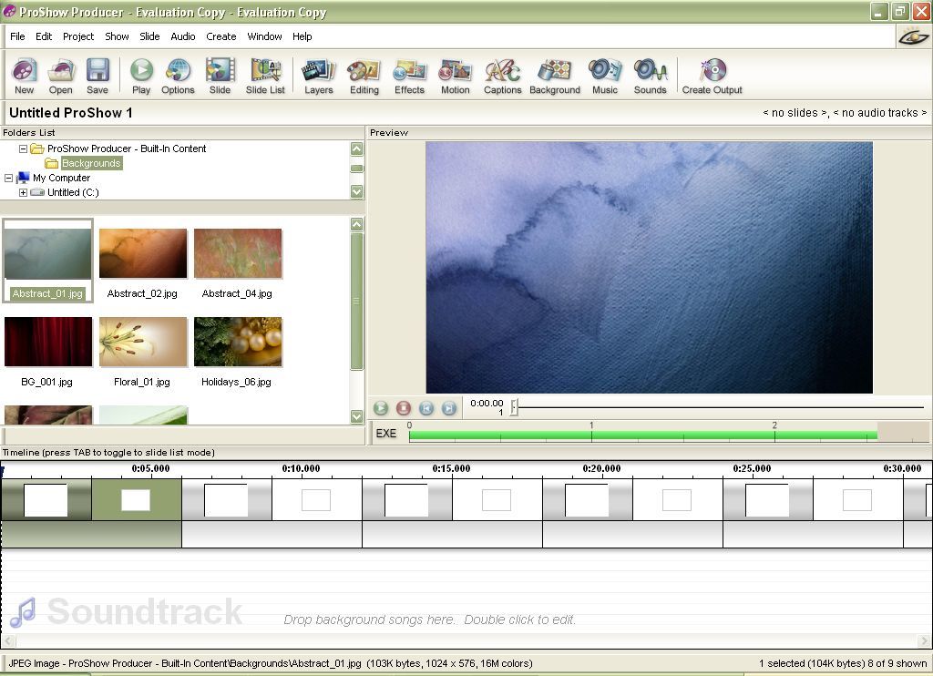Click the green EXE size bar
Viewport: 933px width, 676px height.
642,435
